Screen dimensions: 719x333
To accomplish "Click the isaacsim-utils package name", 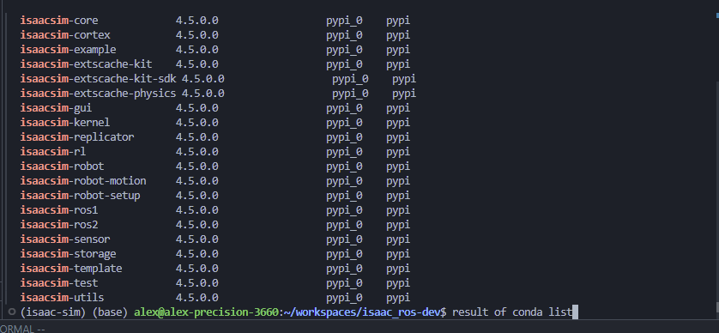I will point(62,298).
